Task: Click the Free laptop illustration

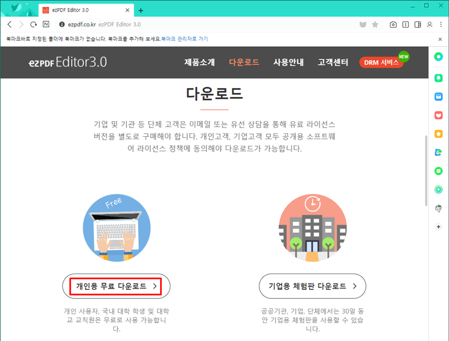Action: click(x=117, y=228)
